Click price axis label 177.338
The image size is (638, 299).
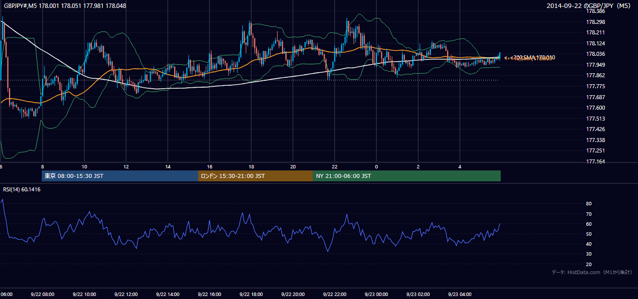pyautogui.click(x=596, y=140)
